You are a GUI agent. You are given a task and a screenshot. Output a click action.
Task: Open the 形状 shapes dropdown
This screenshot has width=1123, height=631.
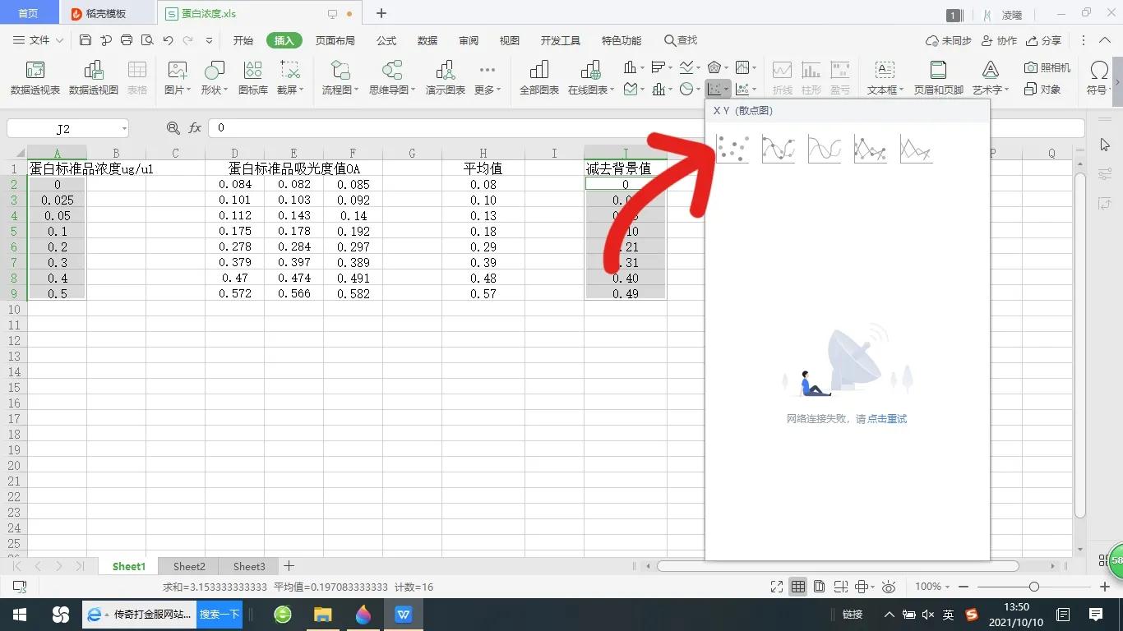coord(214,78)
